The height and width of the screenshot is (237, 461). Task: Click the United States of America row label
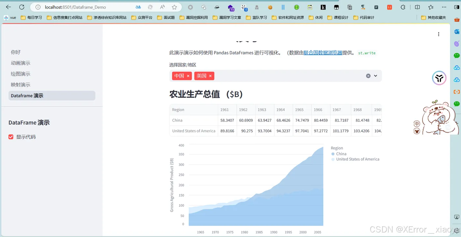click(194, 131)
